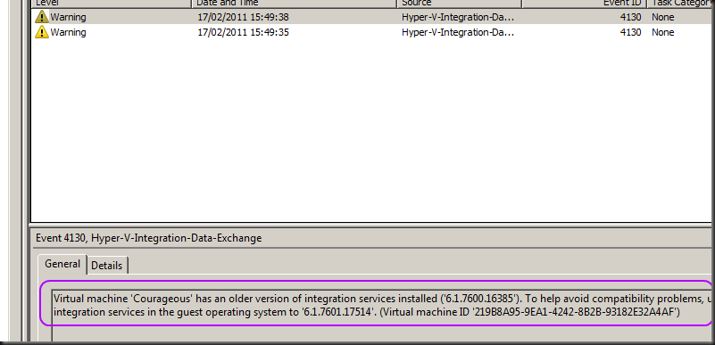715x345 pixels.
Task: Click the Event 4130 Hyper-V-Integration-Data-Exchange header
Action: 149,238
